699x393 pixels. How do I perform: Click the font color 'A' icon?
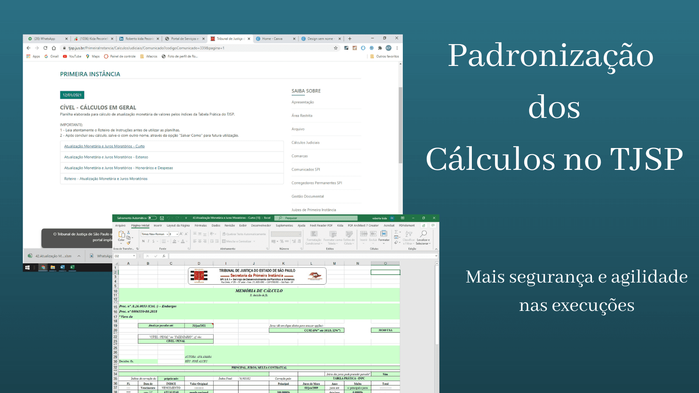[183, 241]
